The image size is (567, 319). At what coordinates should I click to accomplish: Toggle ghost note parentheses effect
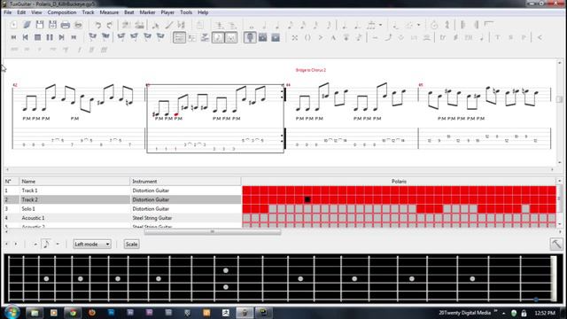tap(307, 37)
